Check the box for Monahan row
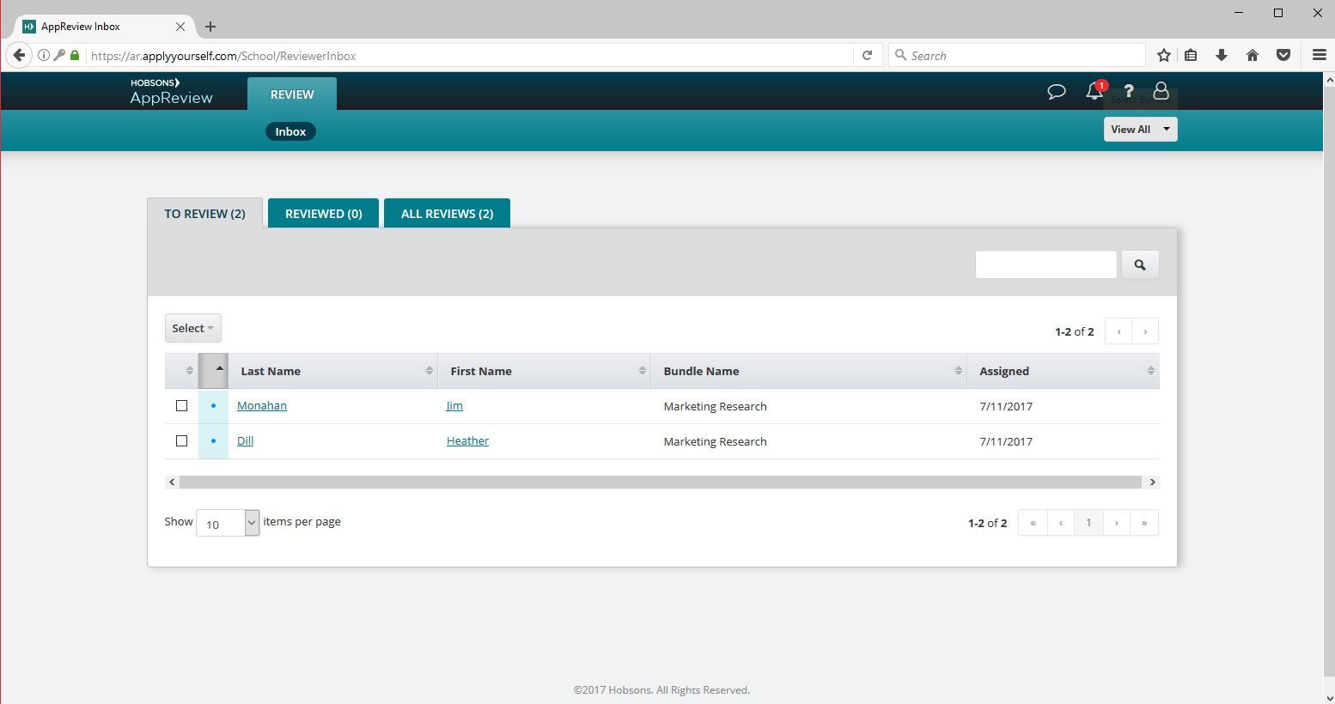1335x704 pixels. coord(181,406)
